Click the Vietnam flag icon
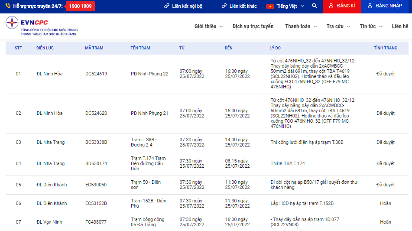 270,6
